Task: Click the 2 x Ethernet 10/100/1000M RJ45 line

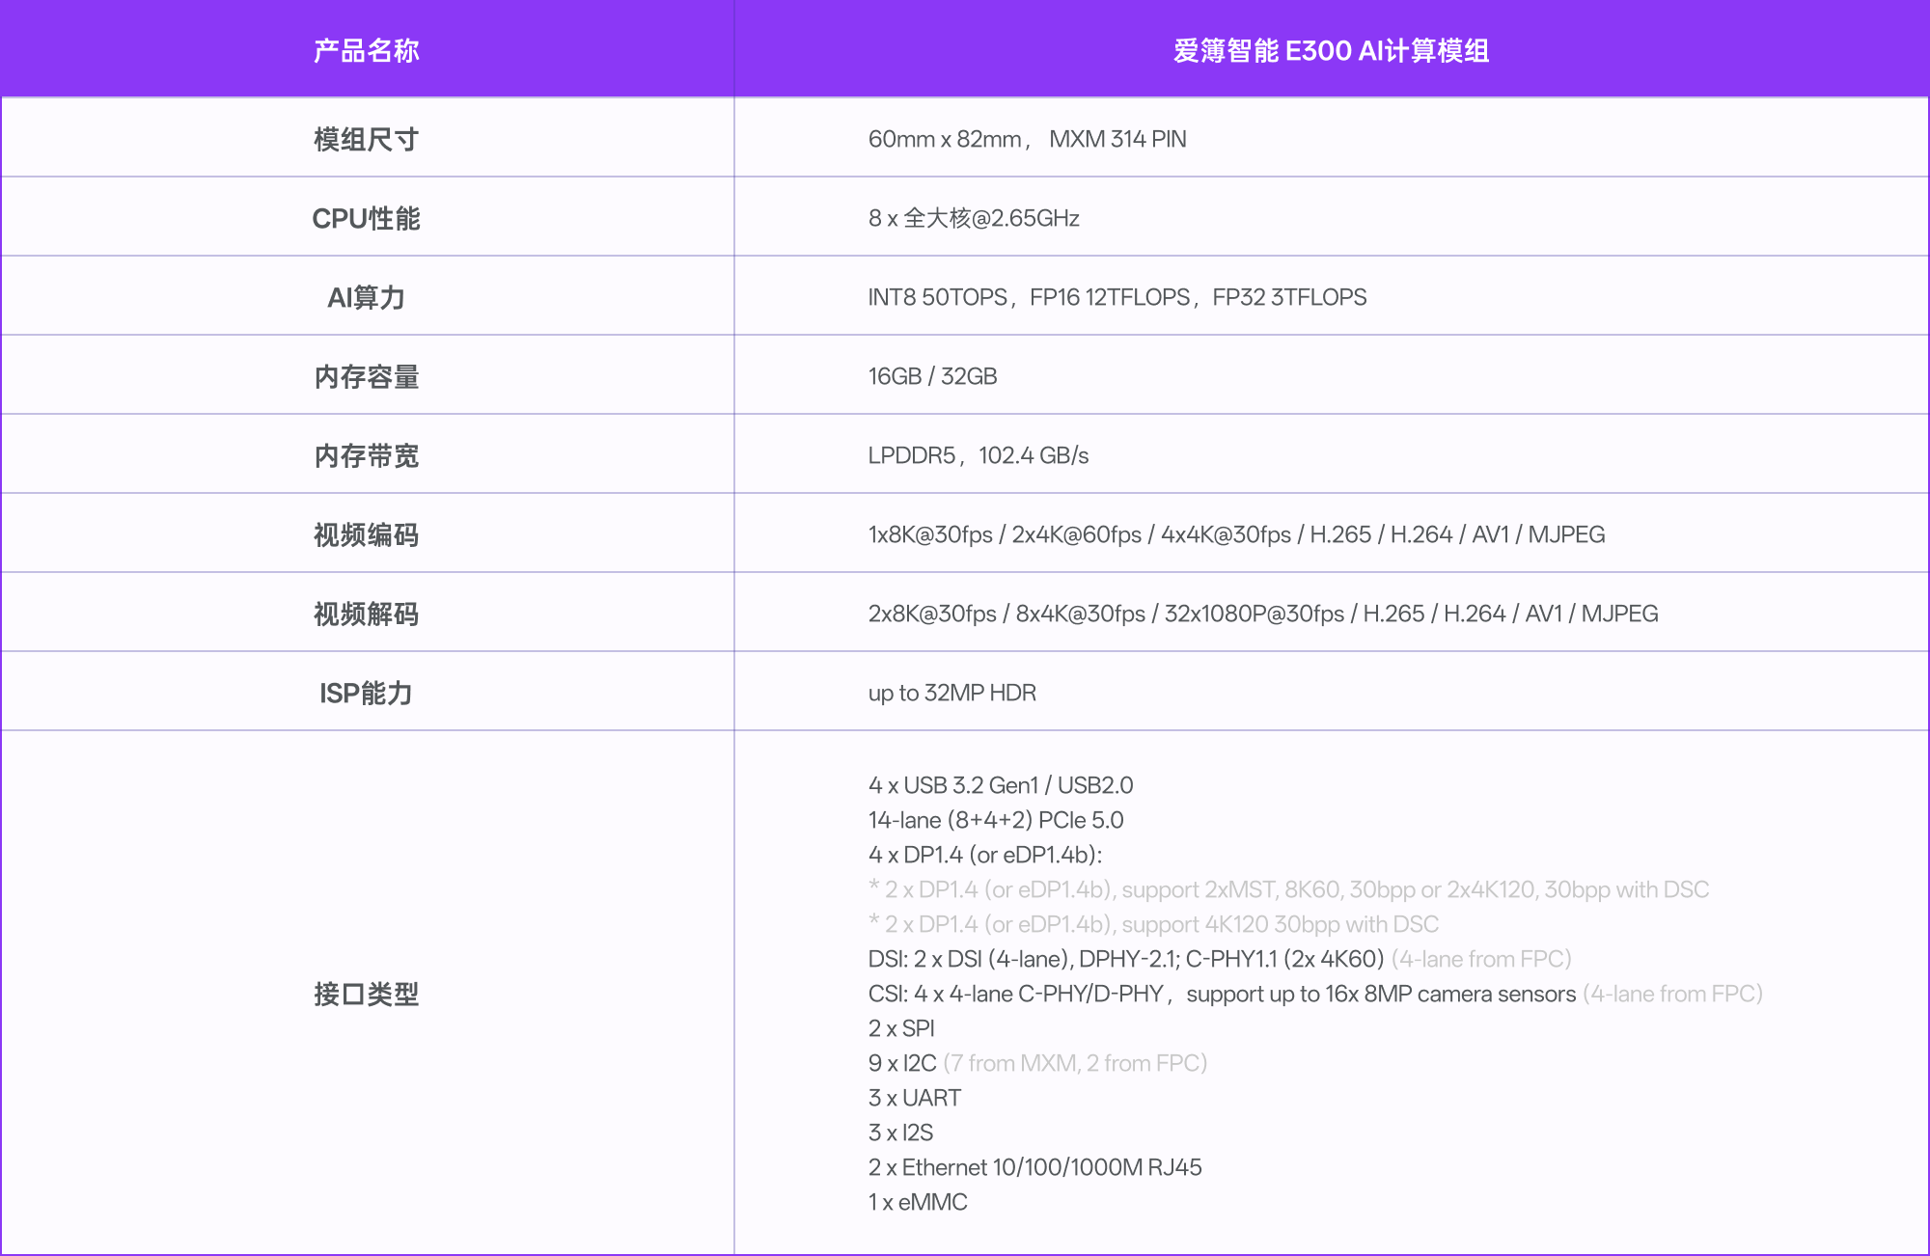Action: tap(1034, 1167)
